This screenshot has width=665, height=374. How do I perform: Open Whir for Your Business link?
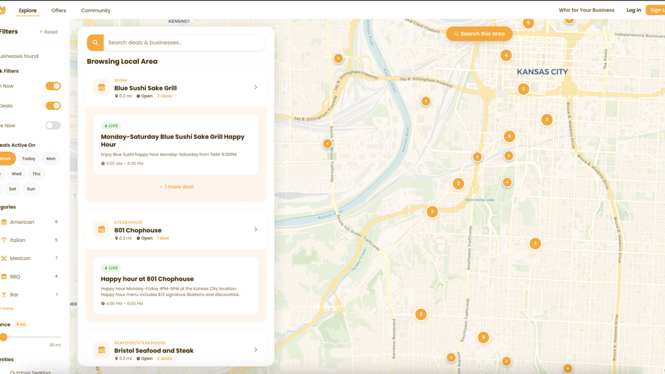(586, 10)
